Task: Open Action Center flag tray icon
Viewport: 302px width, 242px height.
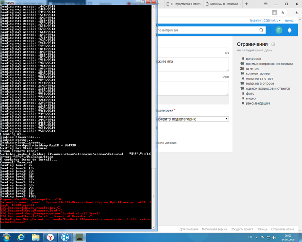Action: (262, 237)
